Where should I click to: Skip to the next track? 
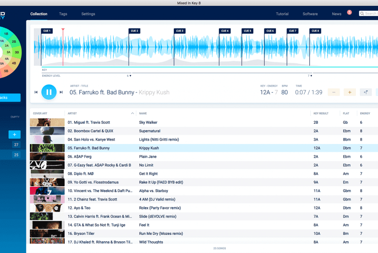(61, 92)
